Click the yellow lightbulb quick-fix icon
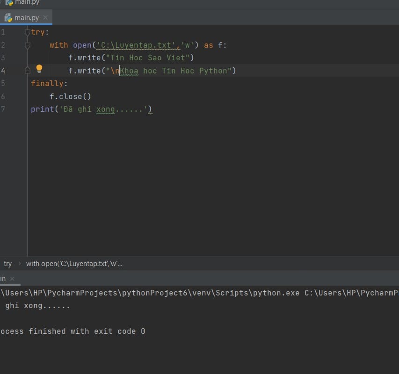 click(39, 69)
